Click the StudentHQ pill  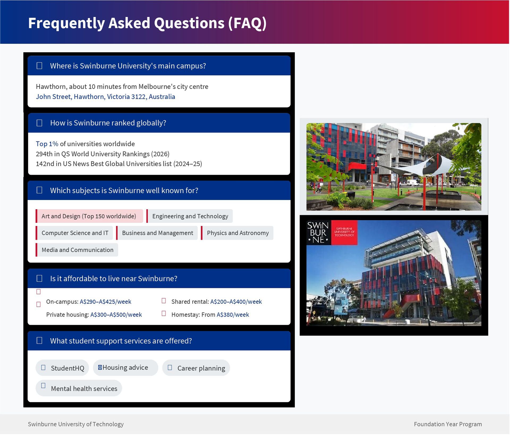coord(62,368)
